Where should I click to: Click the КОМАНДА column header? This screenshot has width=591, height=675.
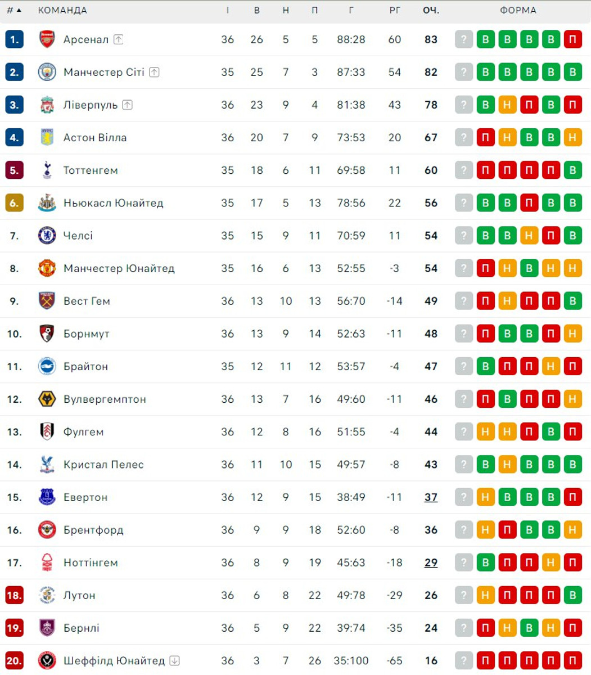(62, 10)
